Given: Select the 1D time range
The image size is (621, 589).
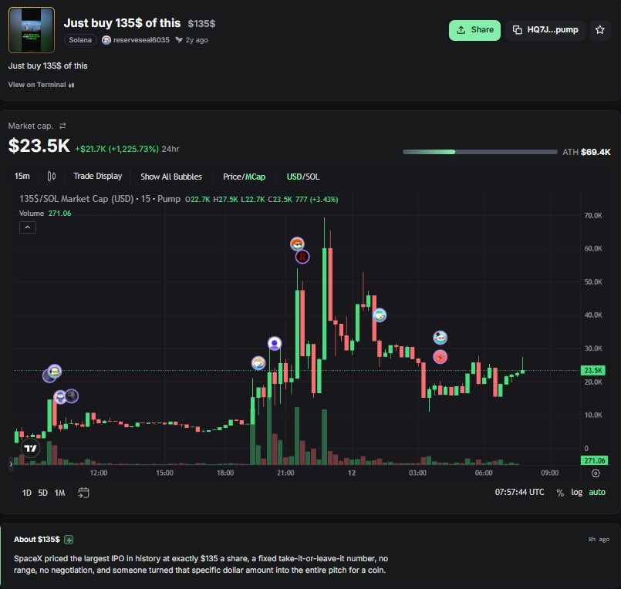Looking at the screenshot, I should 26,493.
